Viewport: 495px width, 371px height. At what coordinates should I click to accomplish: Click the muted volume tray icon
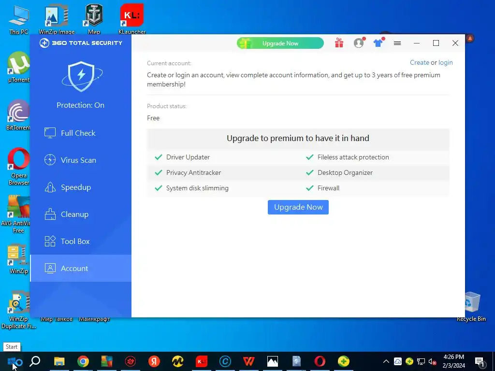point(433,361)
